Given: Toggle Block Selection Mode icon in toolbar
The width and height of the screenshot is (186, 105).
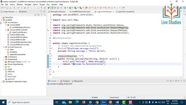Looking at the screenshot, I should click(x=58, y=8).
